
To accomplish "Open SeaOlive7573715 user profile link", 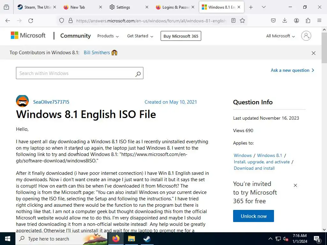I will click(51, 102).
